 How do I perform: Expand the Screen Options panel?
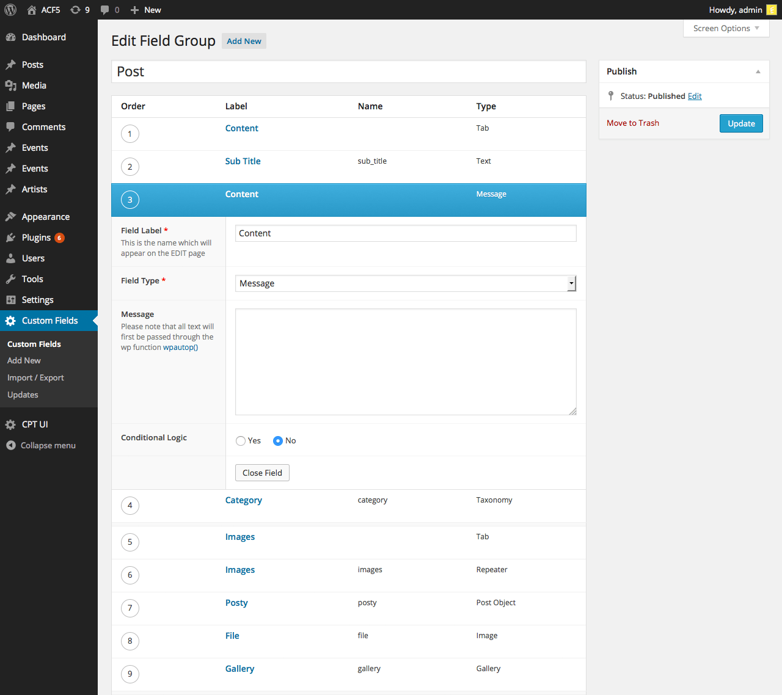click(725, 28)
